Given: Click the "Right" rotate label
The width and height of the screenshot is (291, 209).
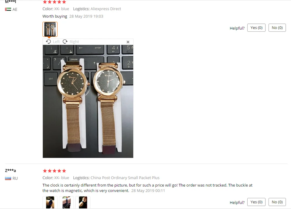Looking at the screenshot, I should coord(74,42).
